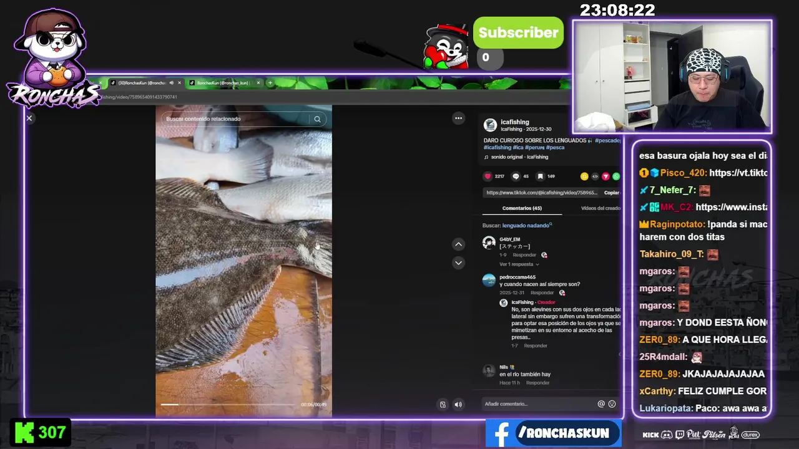799x449 pixels.
Task: Click the yellow repost icon
Action: pos(584,176)
